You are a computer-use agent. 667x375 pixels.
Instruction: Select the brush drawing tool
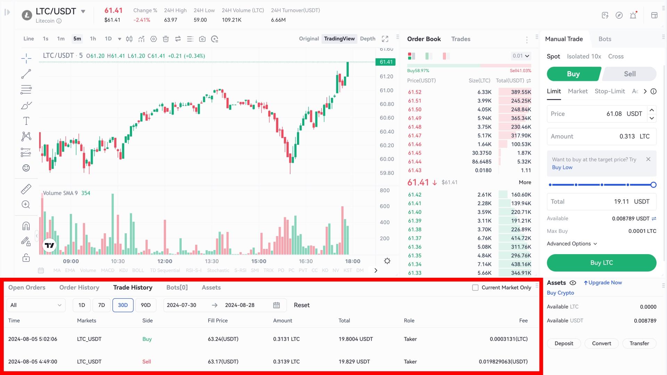[x=26, y=105]
